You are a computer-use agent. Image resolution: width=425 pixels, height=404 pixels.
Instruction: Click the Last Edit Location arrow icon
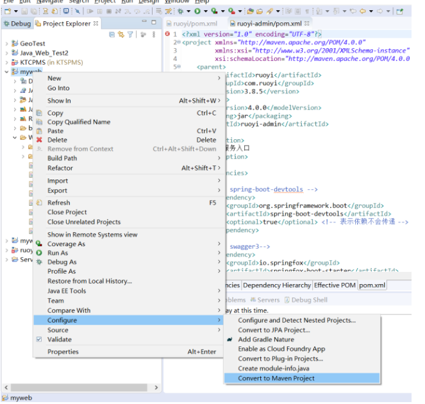(353, 12)
